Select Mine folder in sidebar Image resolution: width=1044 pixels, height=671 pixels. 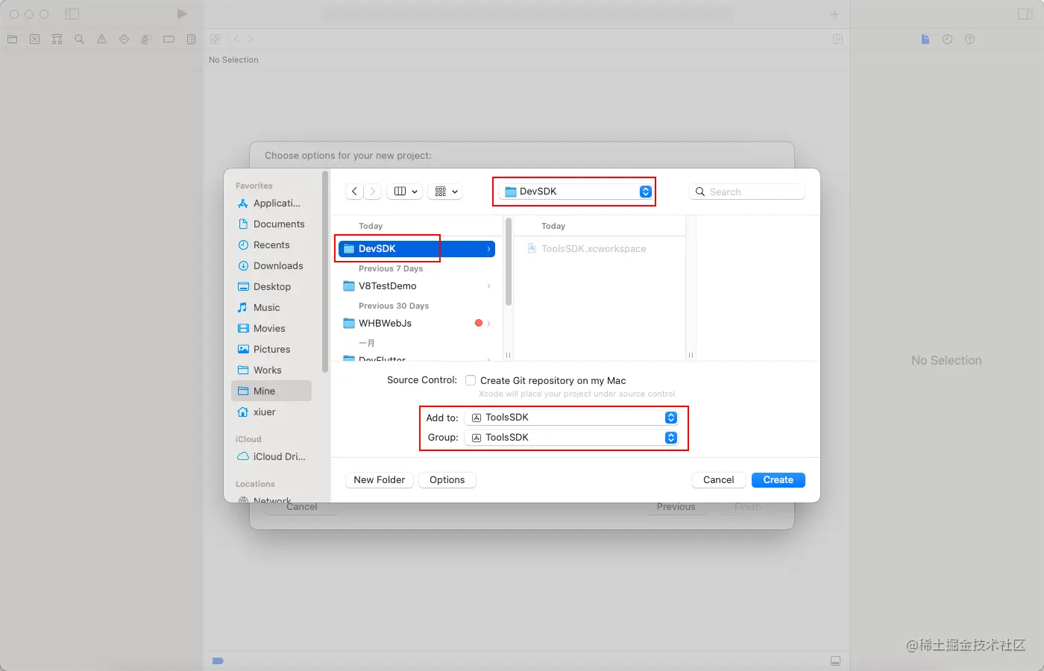271,391
